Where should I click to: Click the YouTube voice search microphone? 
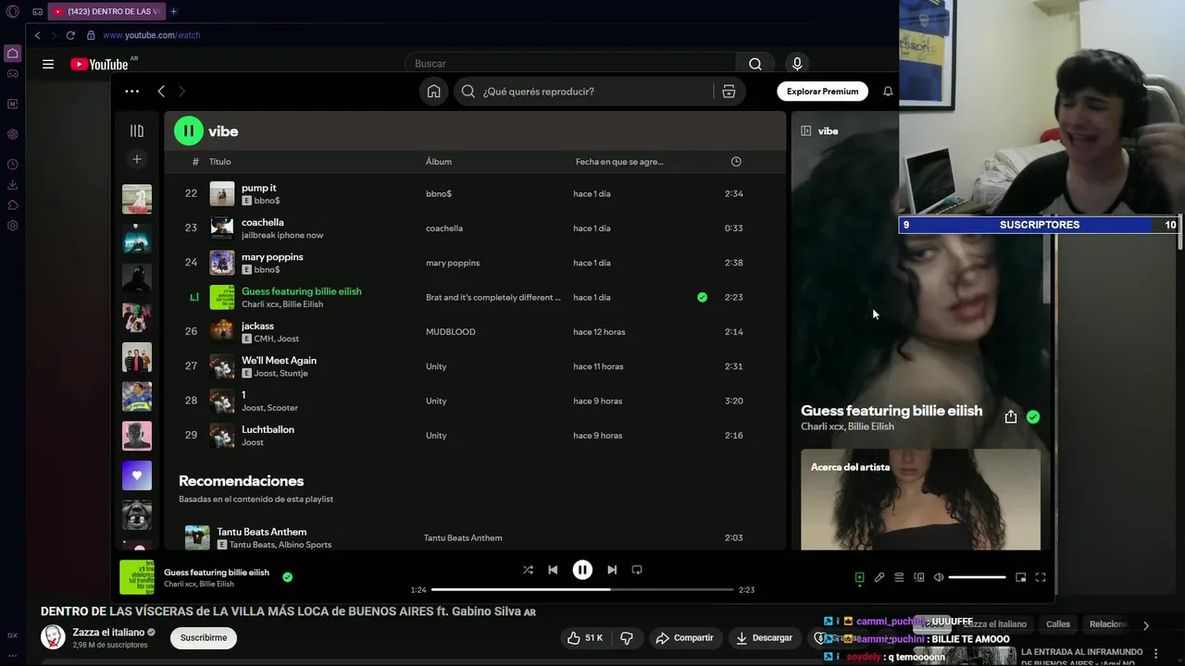pyautogui.click(x=797, y=64)
